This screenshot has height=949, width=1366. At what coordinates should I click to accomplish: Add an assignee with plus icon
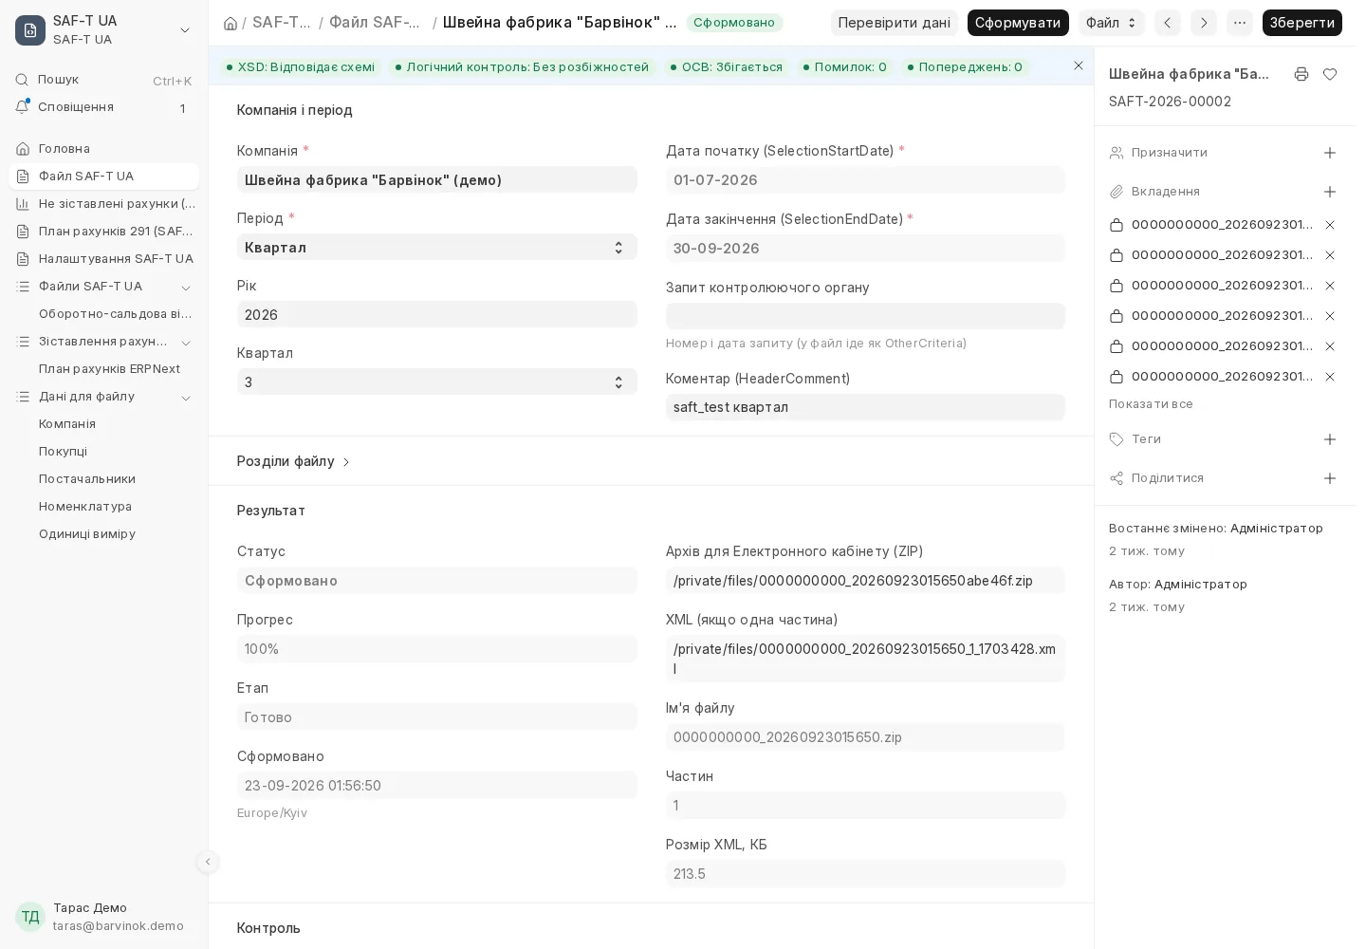coord(1330,153)
